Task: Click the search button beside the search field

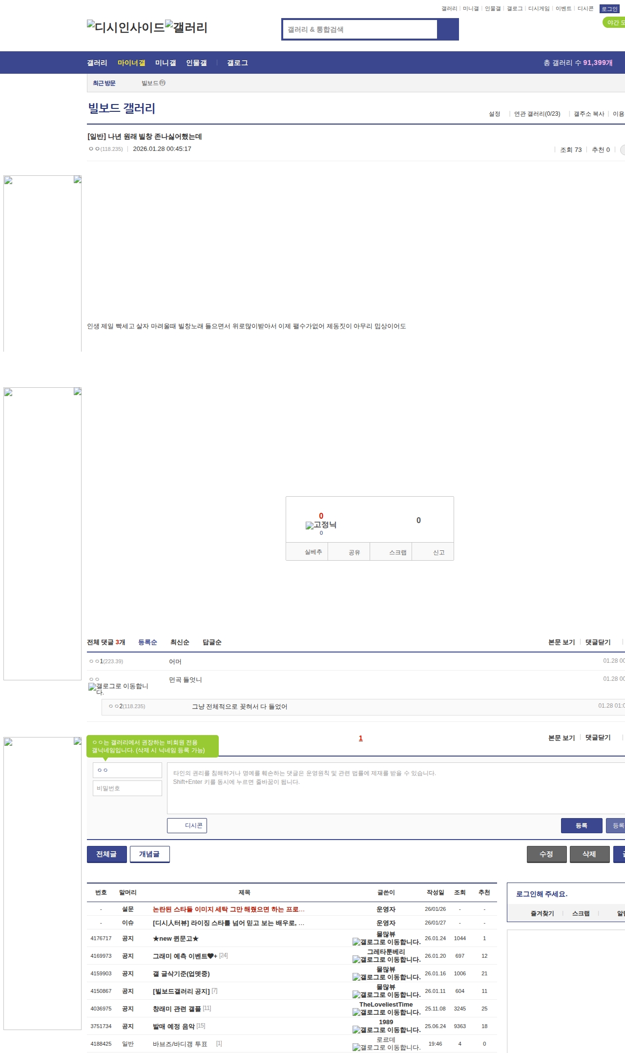Action: pos(448,29)
